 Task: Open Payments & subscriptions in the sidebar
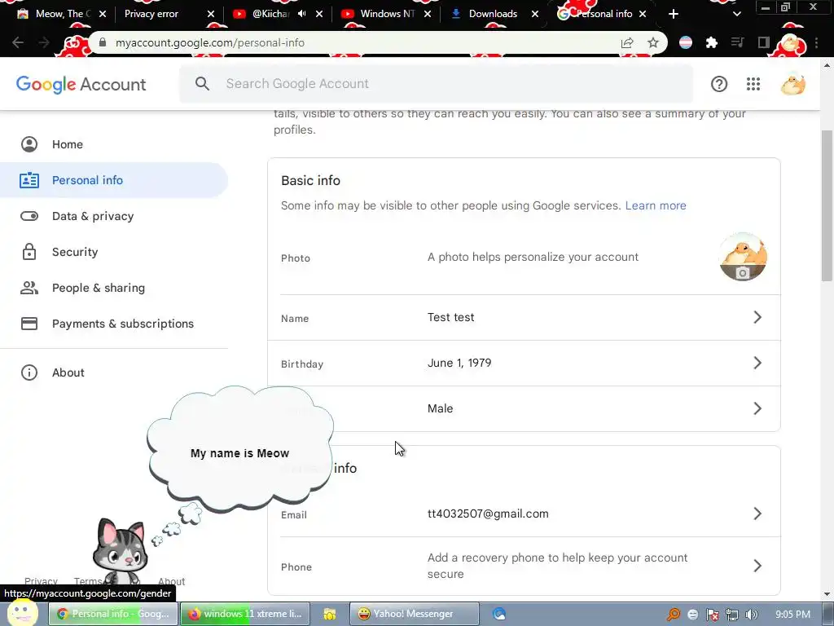(x=114, y=324)
